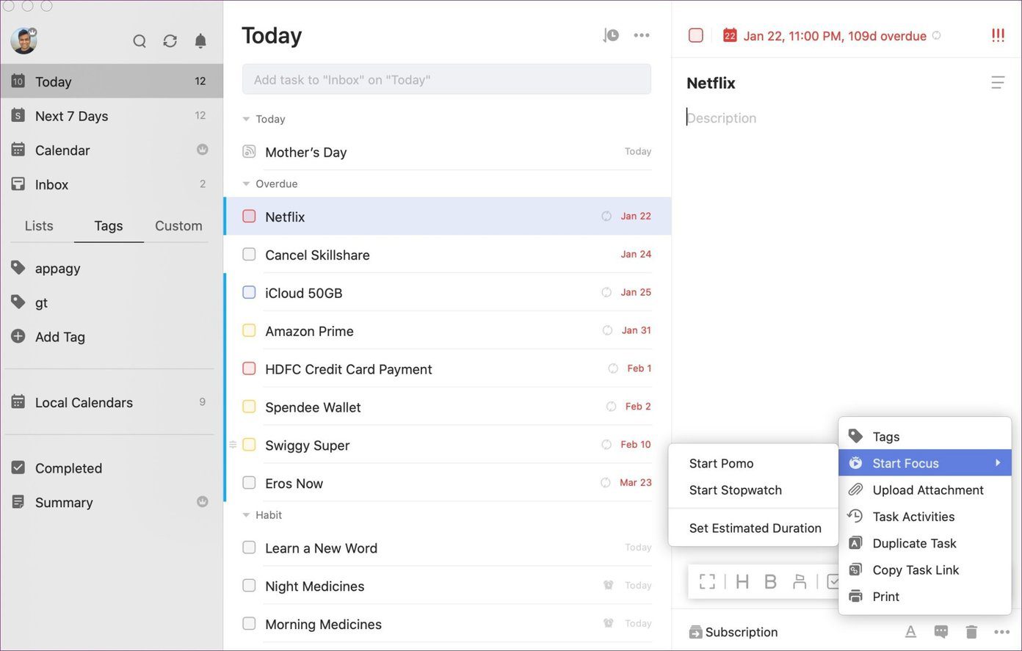Click the alarm icon on Night Medicines row
This screenshot has height=651, width=1022.
[x=608, y=585]
